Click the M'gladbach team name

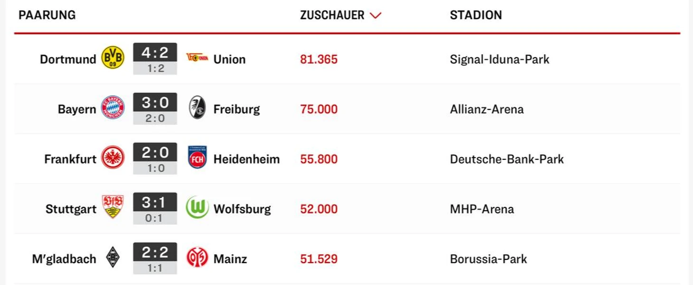pyautogui.click(x=64, y=259)
